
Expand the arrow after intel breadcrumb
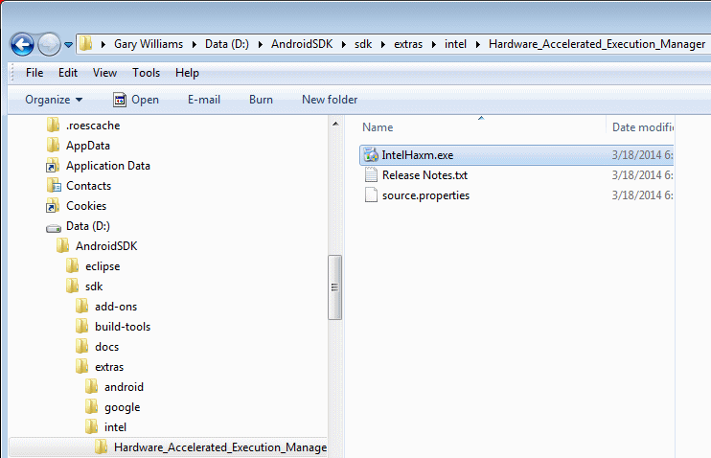(x=477, y=44)
